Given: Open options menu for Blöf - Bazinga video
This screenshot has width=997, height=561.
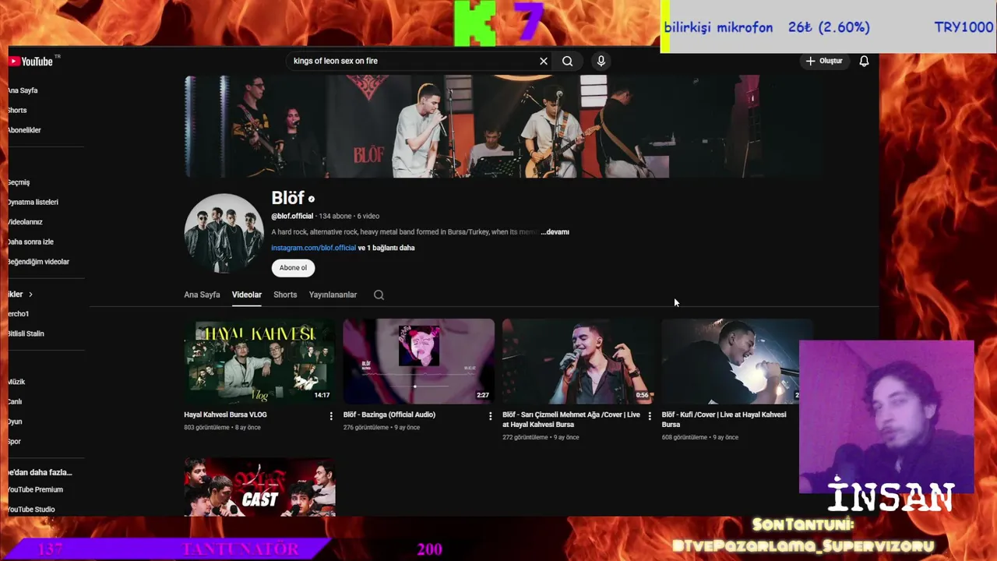Looking at the screenshot, I should 490,416.
